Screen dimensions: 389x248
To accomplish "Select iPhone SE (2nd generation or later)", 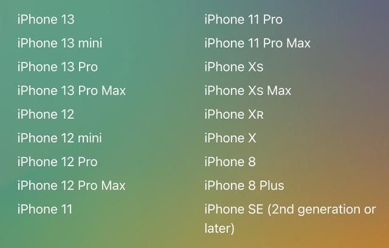I will (291, 219).
